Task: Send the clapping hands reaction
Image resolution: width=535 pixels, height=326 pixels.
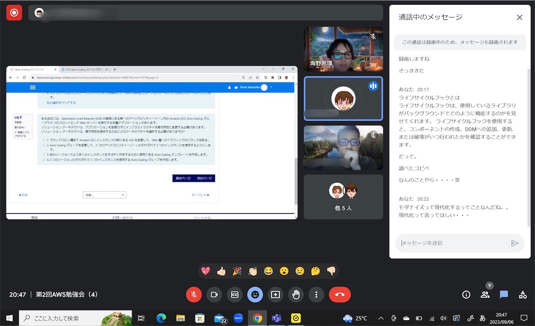Action: (x=252, y=271)
